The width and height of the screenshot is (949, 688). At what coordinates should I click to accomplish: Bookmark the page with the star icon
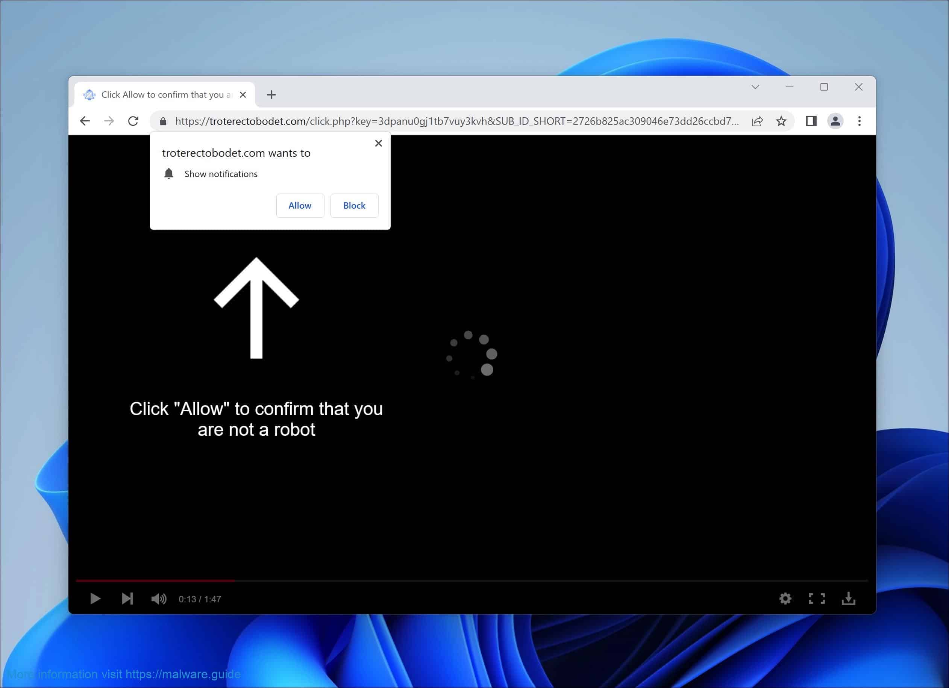[x=782, y=121]
